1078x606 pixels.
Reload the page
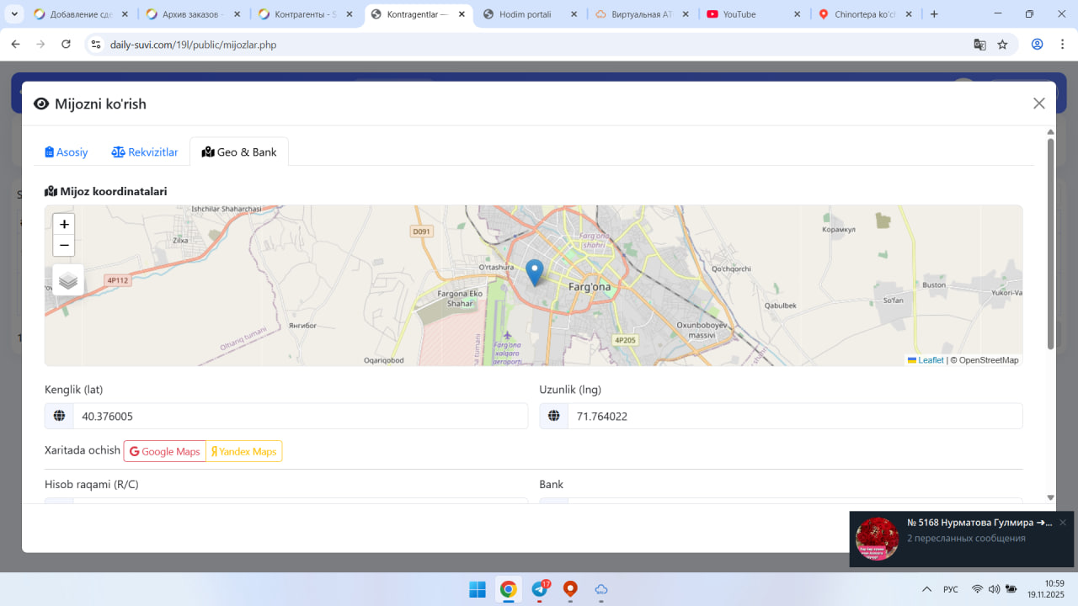click(x=67, y=45)
